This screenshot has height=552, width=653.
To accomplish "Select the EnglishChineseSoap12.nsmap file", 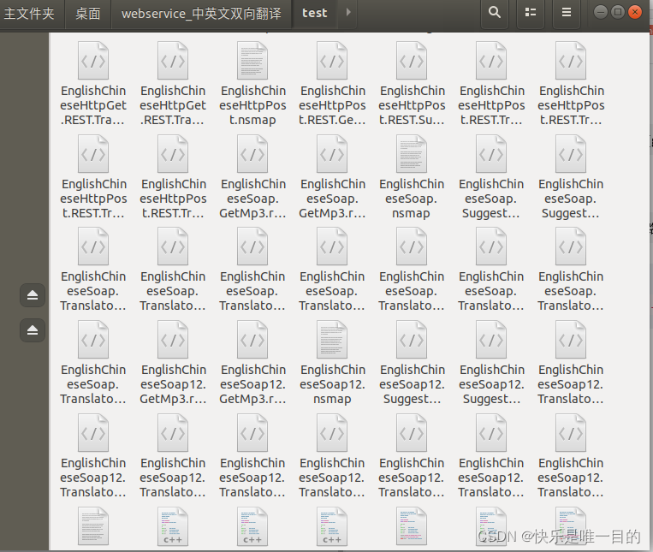I will point(332,363).
